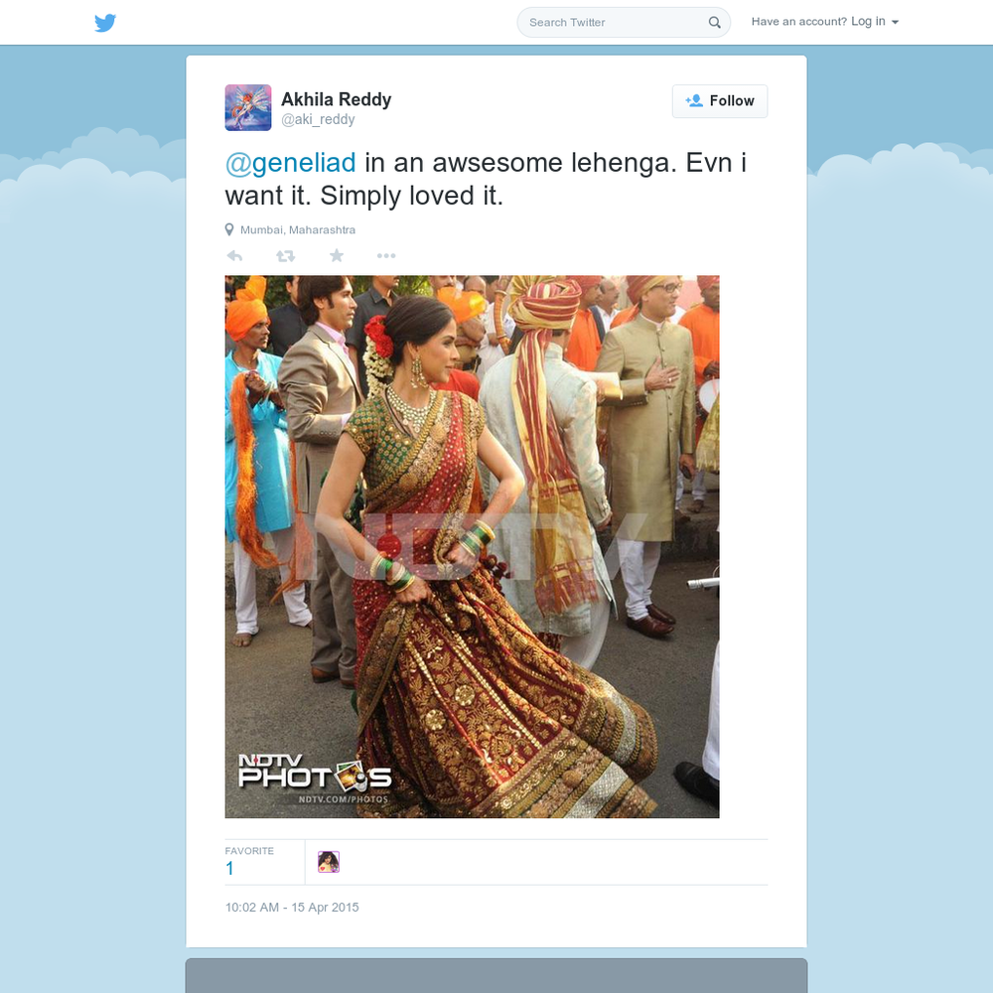View the favorite count of 1
The image size is (993, 993).
pos(230,868)
